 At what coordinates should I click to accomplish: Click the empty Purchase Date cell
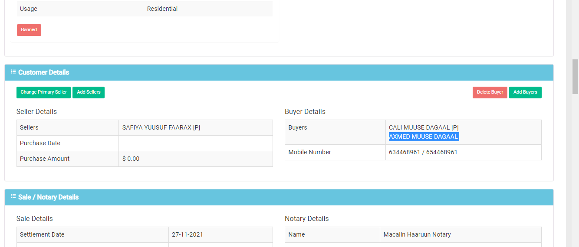click(196, 143)
